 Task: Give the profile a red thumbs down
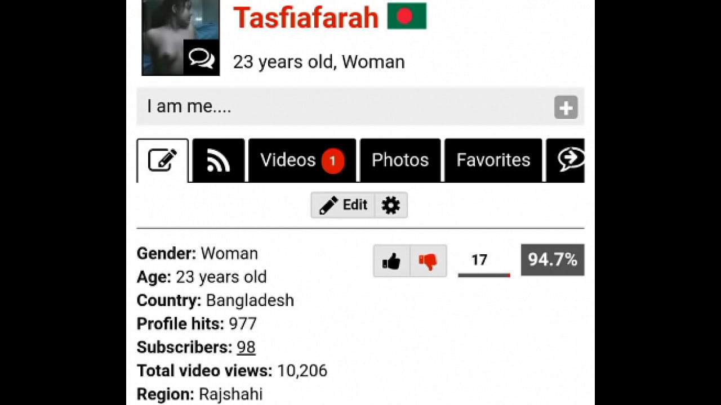[428, 261]
